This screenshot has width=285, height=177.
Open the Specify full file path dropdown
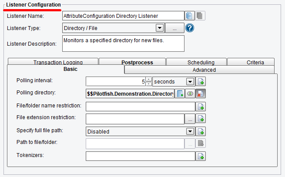click(190, 131)
